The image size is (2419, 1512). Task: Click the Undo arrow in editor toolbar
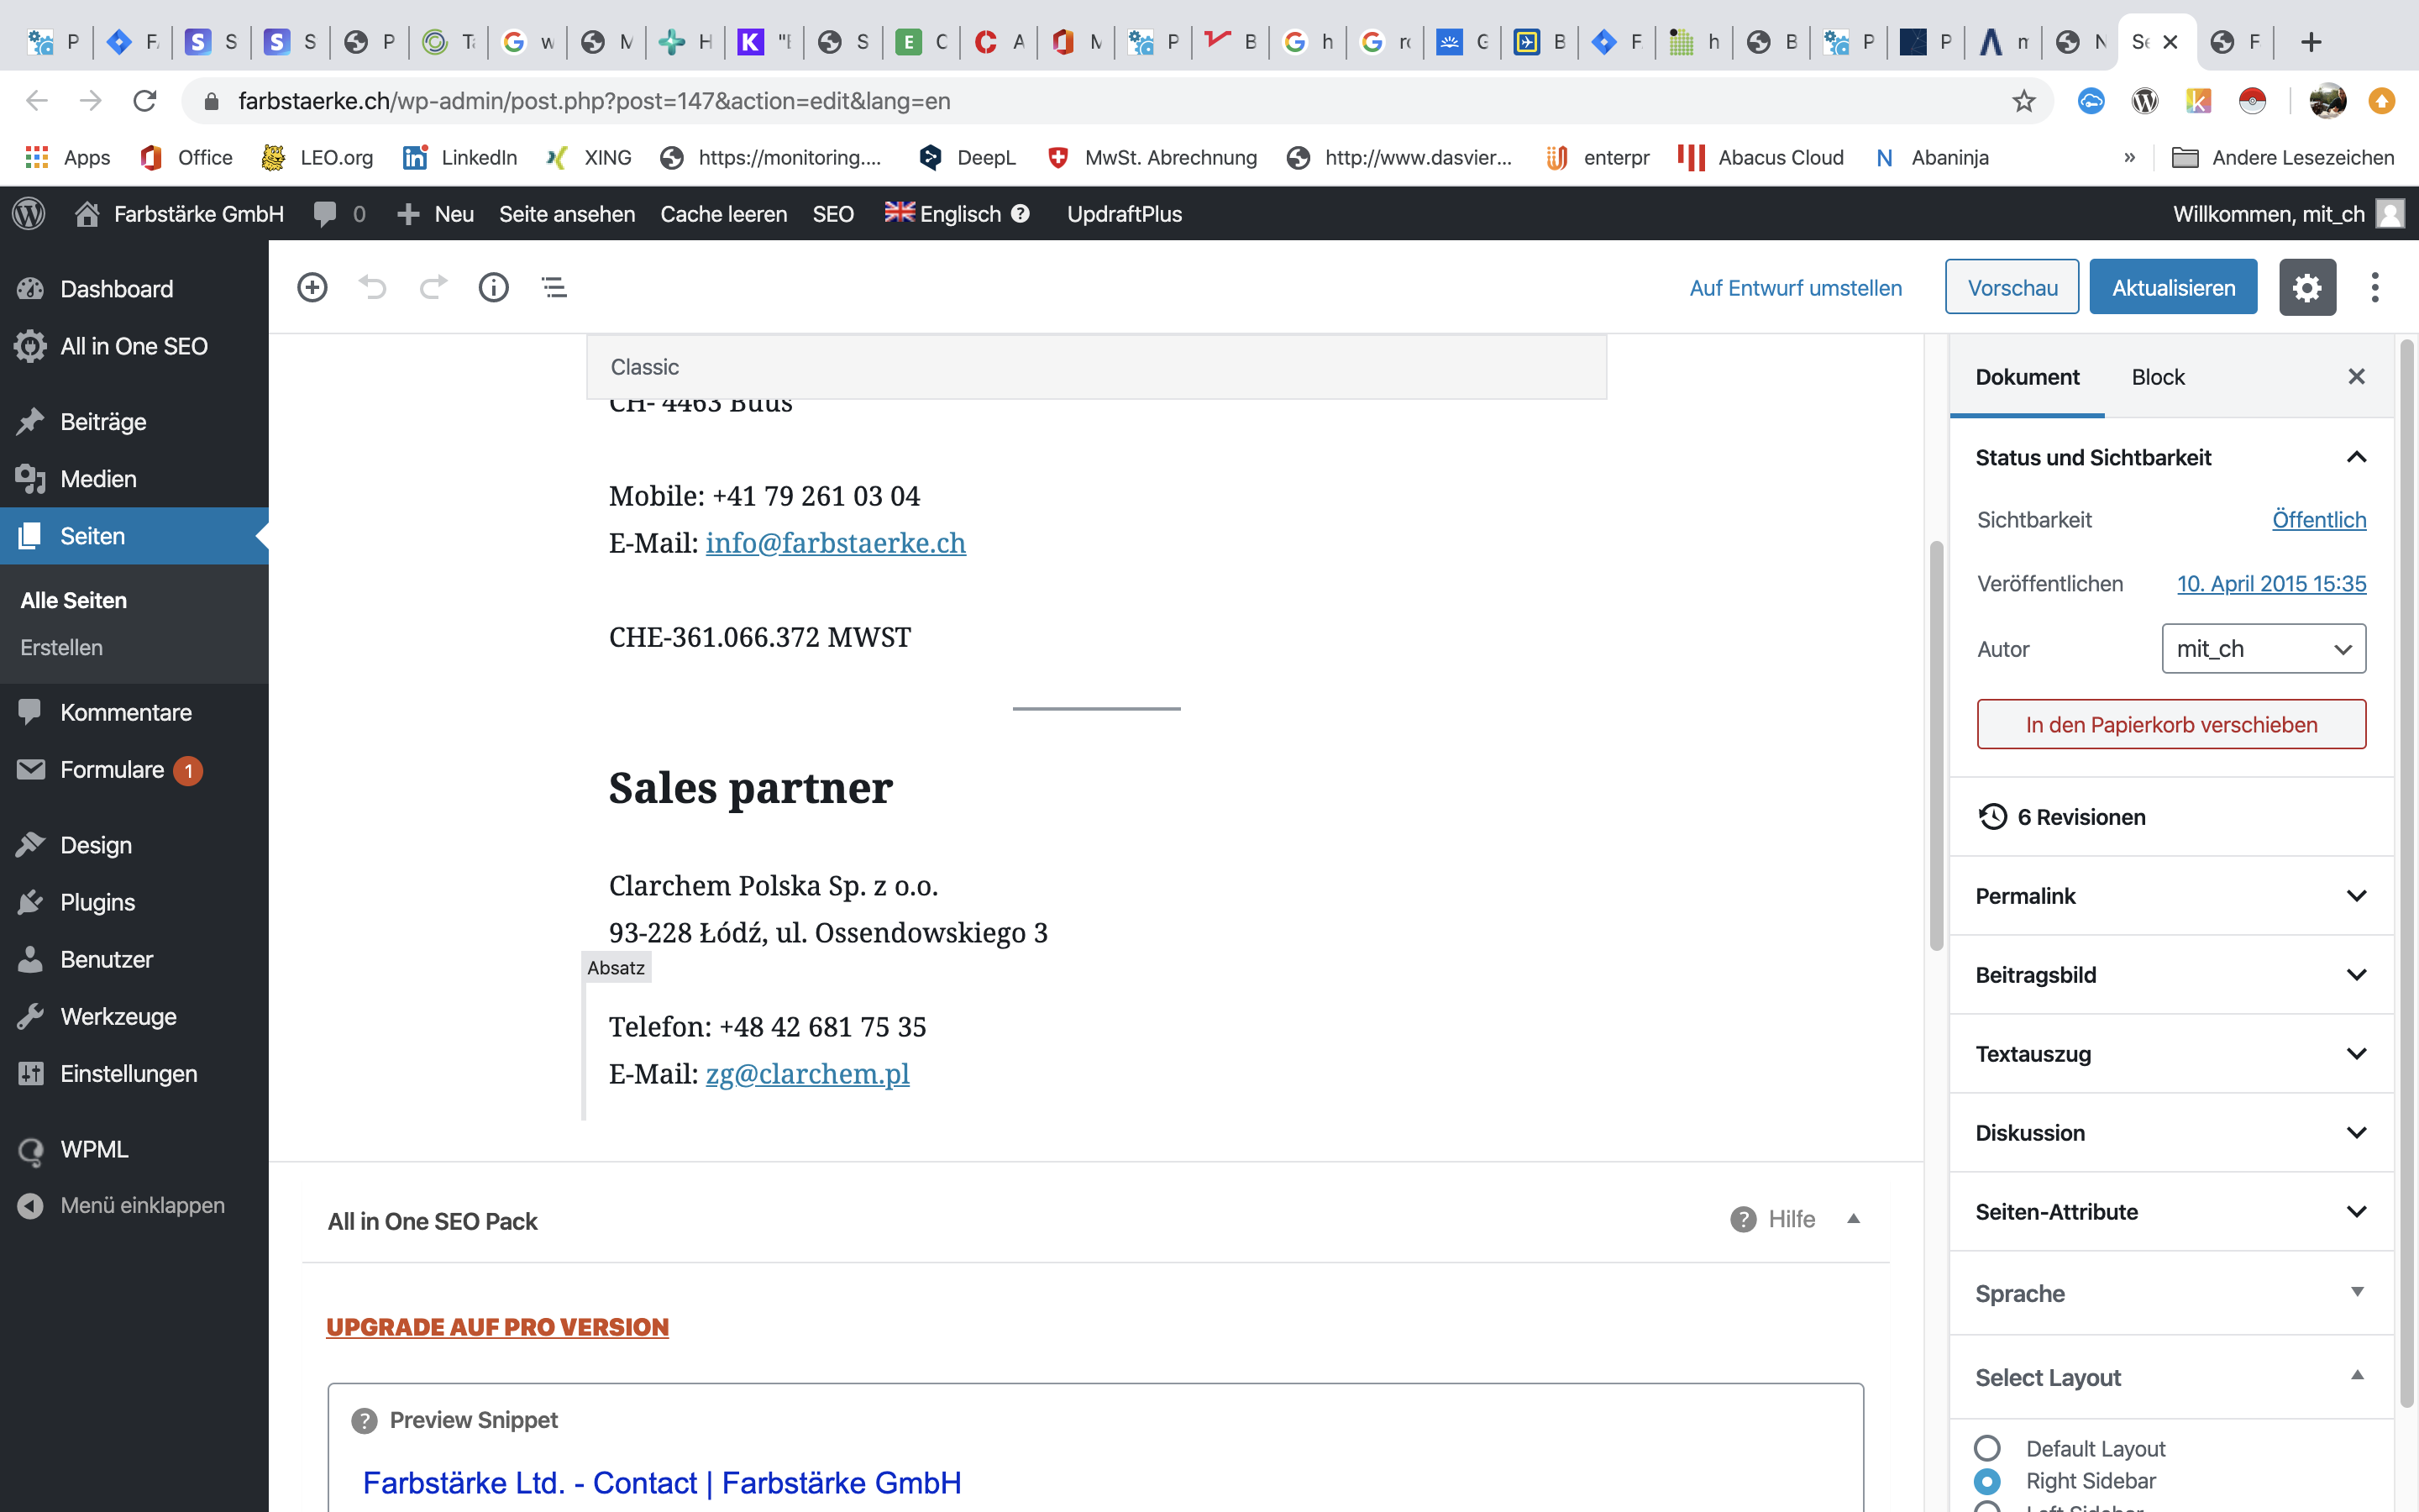pos(373,288)
